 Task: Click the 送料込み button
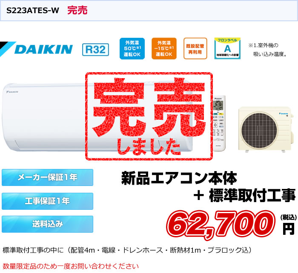click(48, 224)
